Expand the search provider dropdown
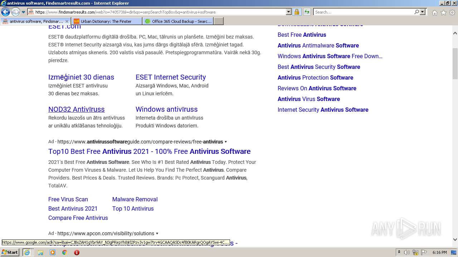The width and height of the screenshot is (458, 257). [x=423, y=12]
